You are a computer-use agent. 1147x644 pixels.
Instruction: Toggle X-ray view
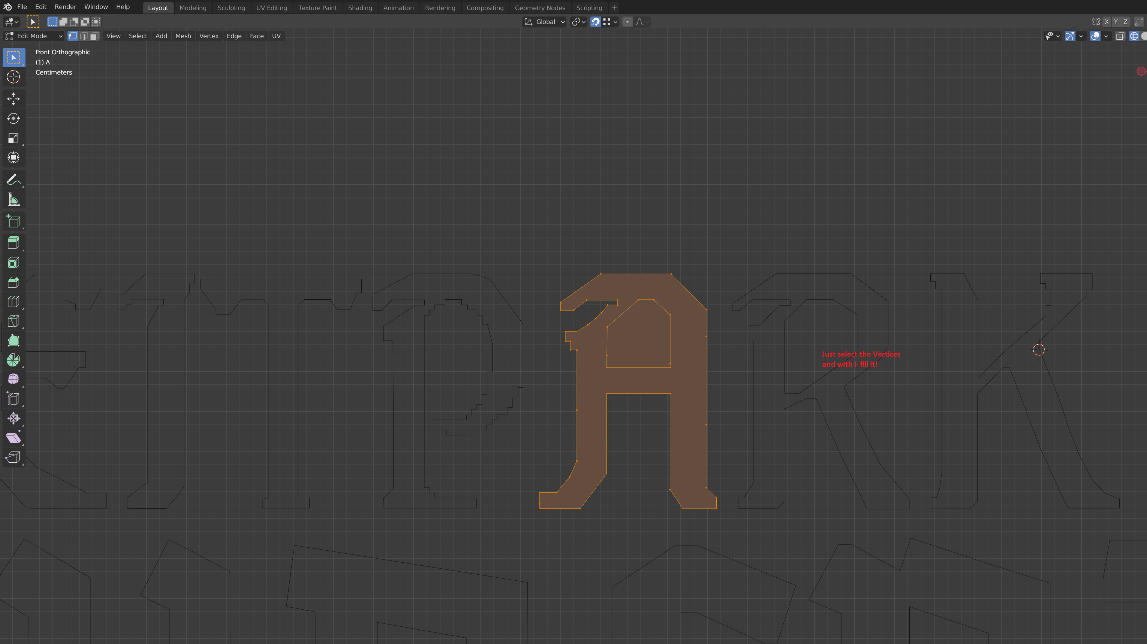click(1120, 36)
